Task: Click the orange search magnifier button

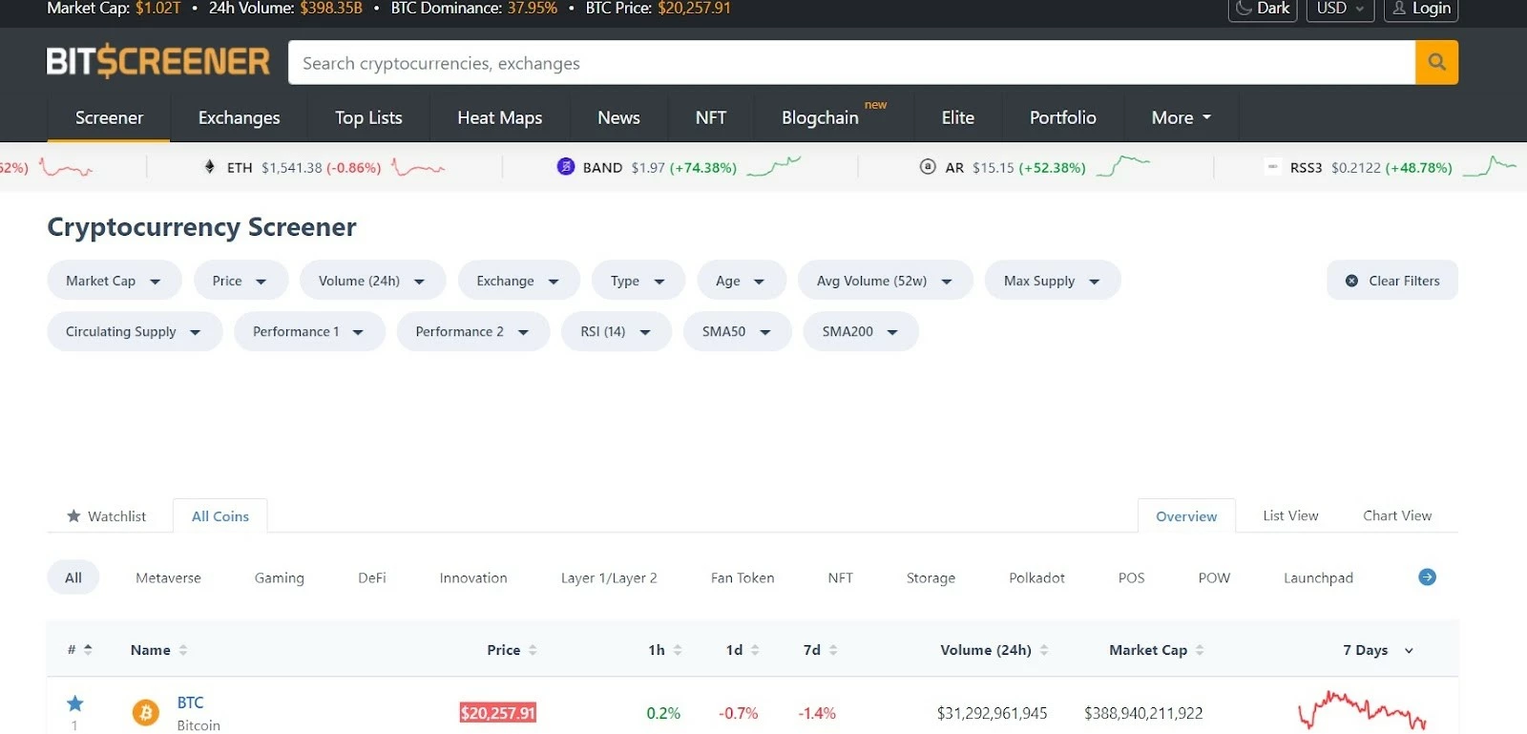Action: tap(1436, 62)
